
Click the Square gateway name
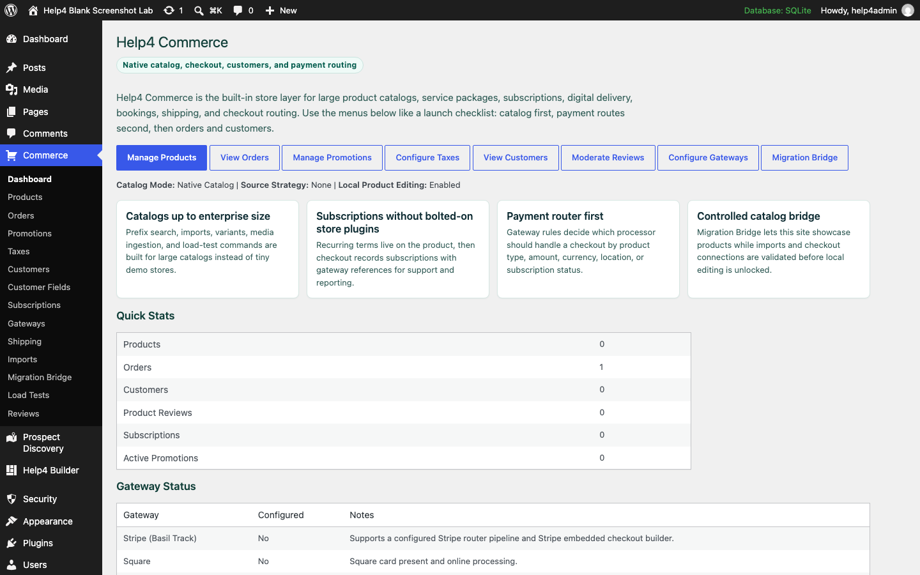[x=137, y=562]
